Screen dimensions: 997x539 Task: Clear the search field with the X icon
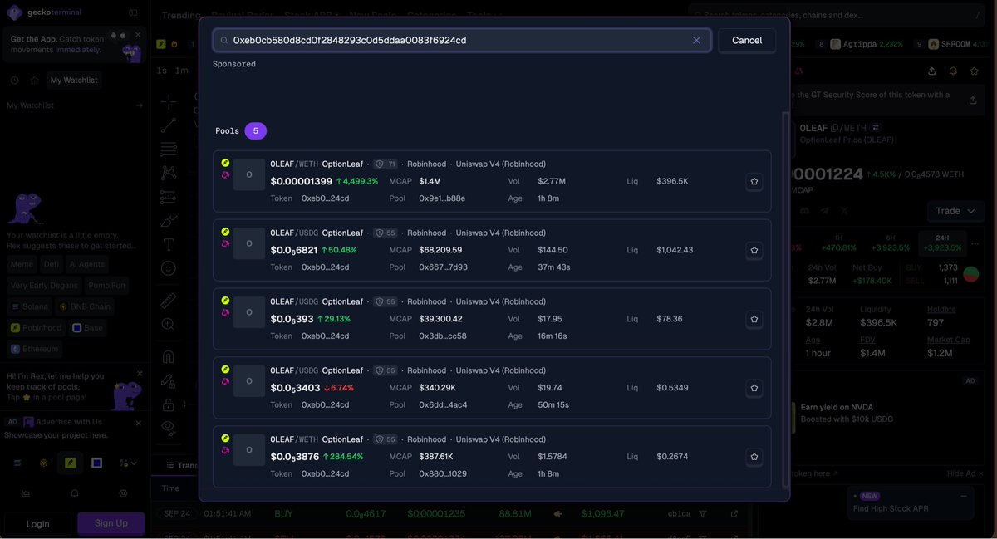coord(696,40)
